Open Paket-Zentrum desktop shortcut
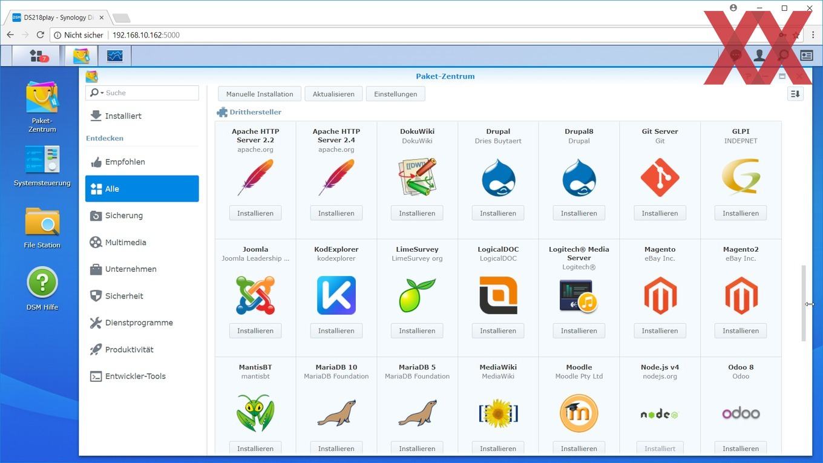Image resolution: width=823 pixels, height=463 pixels. tap(42, 107)
